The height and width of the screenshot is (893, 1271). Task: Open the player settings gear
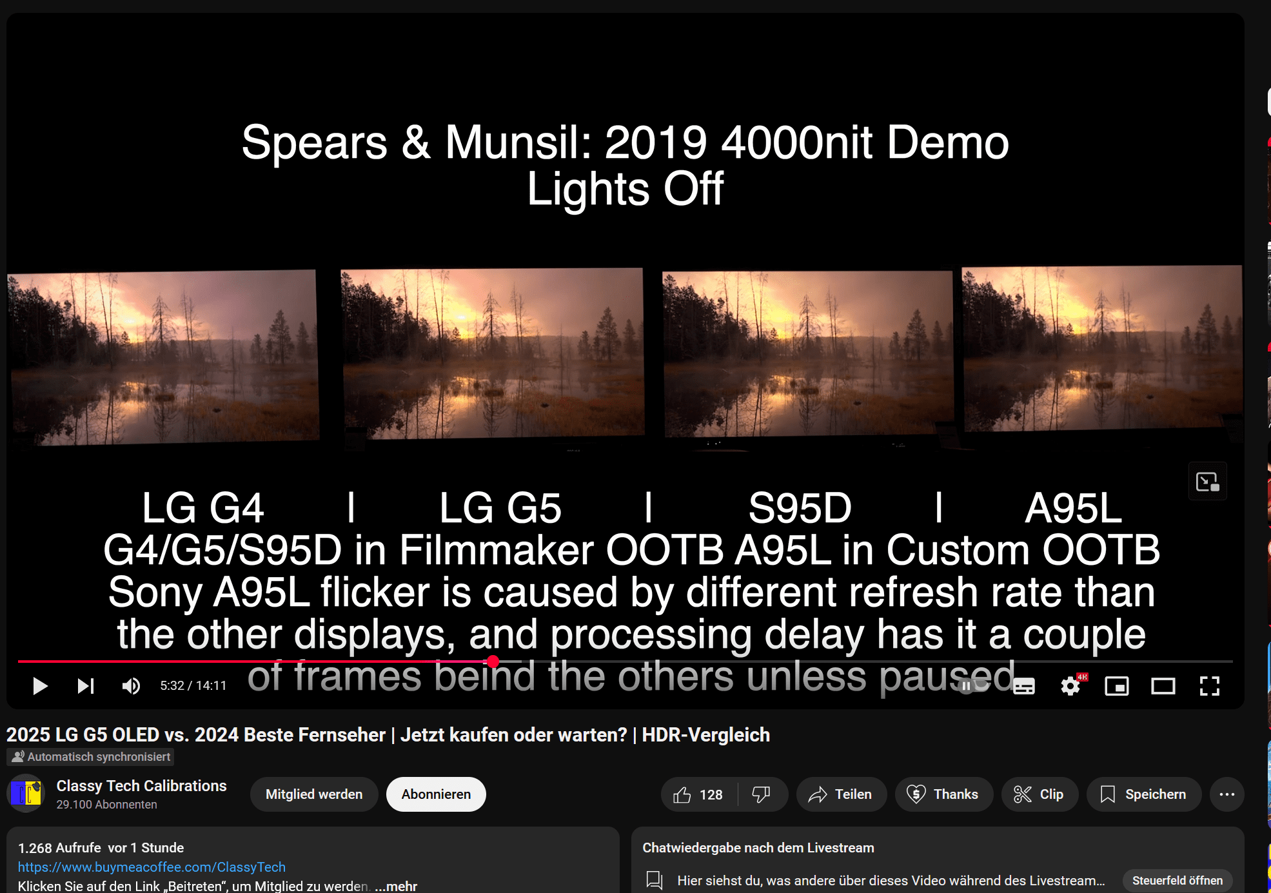1070,686
